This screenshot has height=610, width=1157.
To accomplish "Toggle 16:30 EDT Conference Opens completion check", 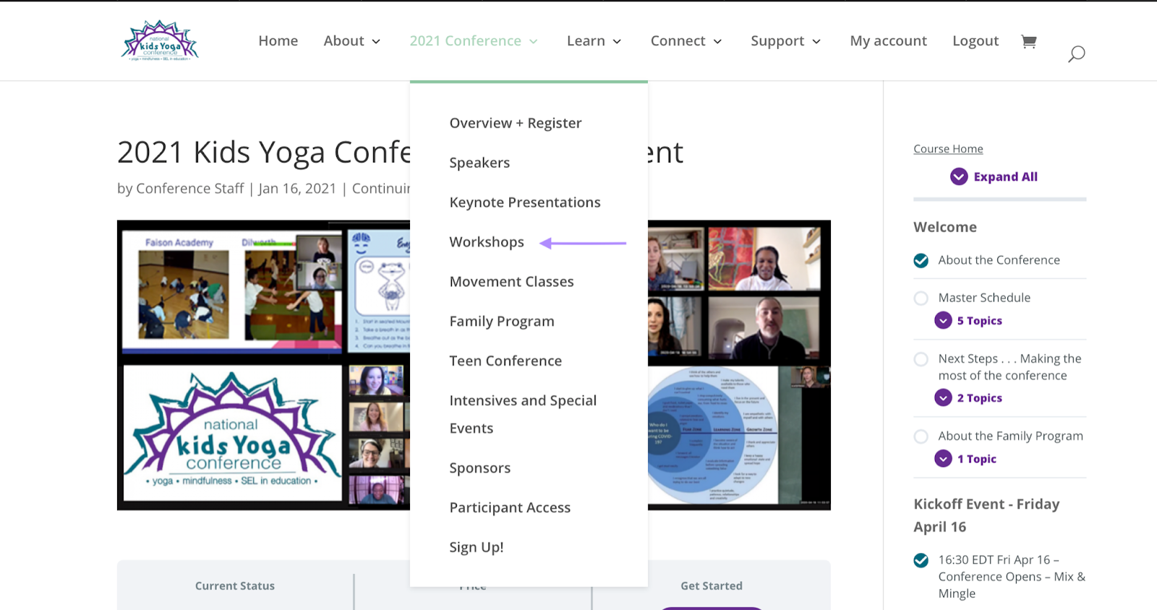I will tap(921, 560).
